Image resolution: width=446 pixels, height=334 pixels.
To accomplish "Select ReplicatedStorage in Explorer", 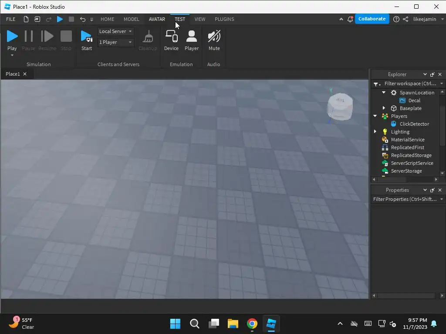I will coord(411,155).
